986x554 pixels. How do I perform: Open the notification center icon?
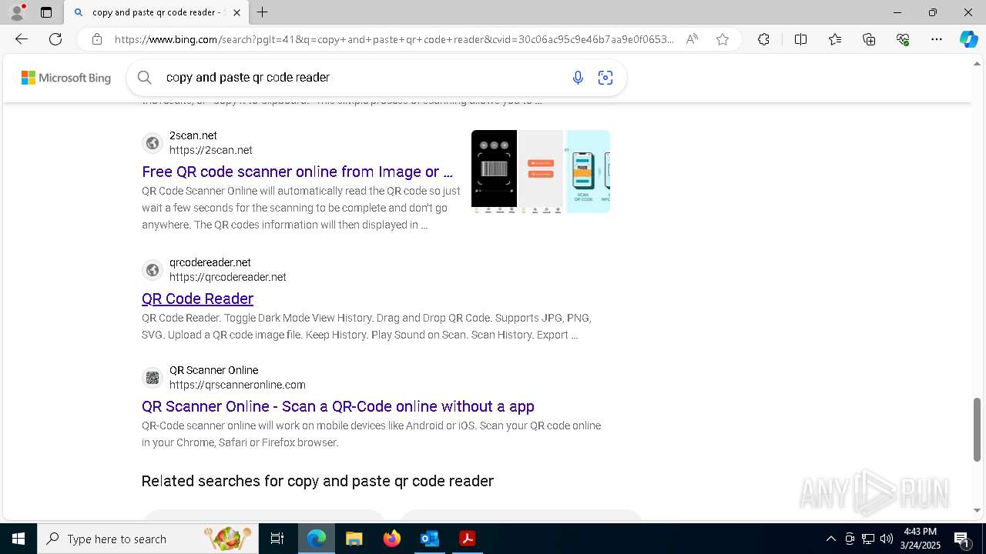coord(962,539)
